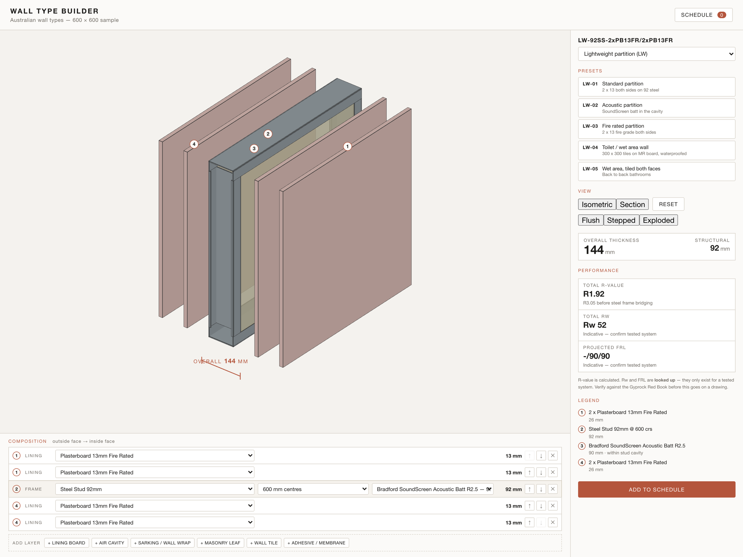
Task: Open the Schedule button
Action: [x=703, y=15]
